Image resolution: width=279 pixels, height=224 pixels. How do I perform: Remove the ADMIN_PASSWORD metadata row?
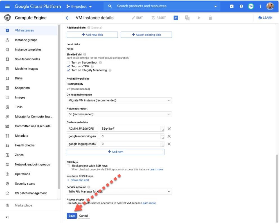(169, 129)
